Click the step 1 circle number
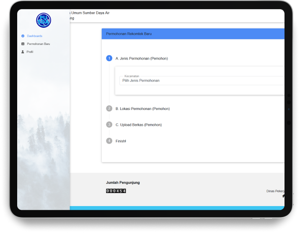The image size is (300, 233). coord(109,58)
